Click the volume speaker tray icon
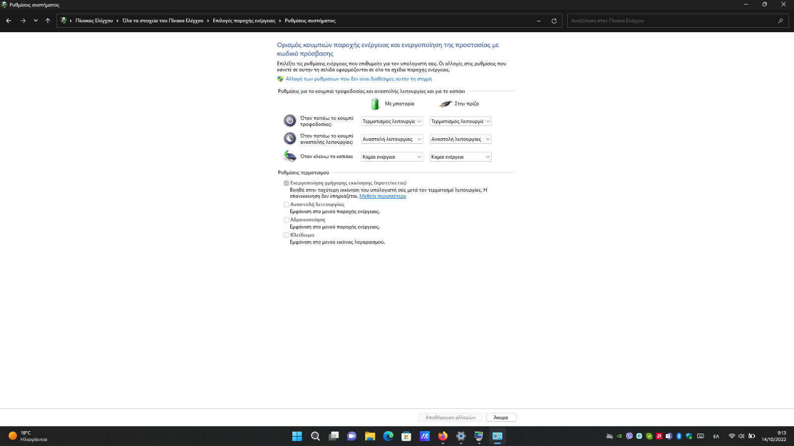The height and width of the screenshot is (446, 794). [x=741, y=436]
